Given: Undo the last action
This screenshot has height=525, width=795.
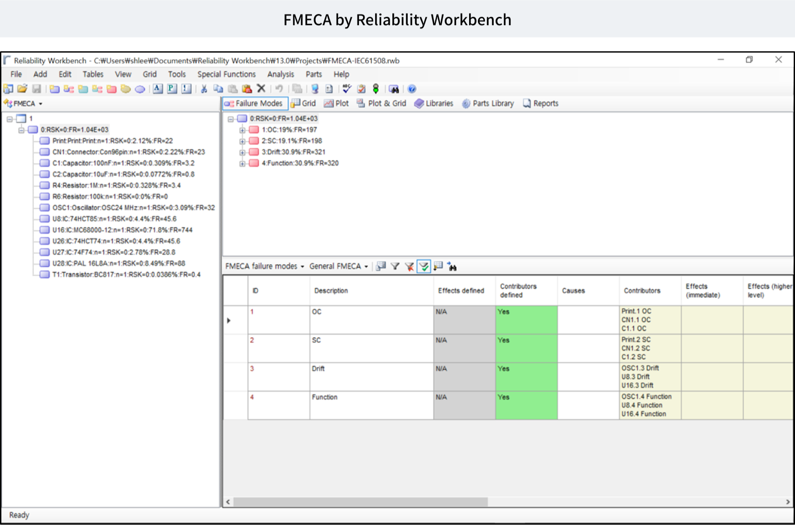Looking at the screenshot, I should [279, 88].
